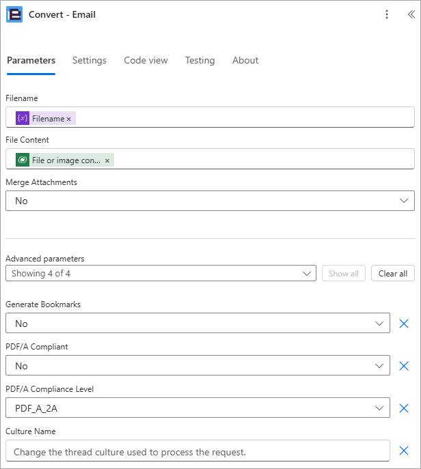This screenshot has height=469, width=421.
Task: Remove the PDF/A Compliant parameter
Action: (x=404, y=365)
